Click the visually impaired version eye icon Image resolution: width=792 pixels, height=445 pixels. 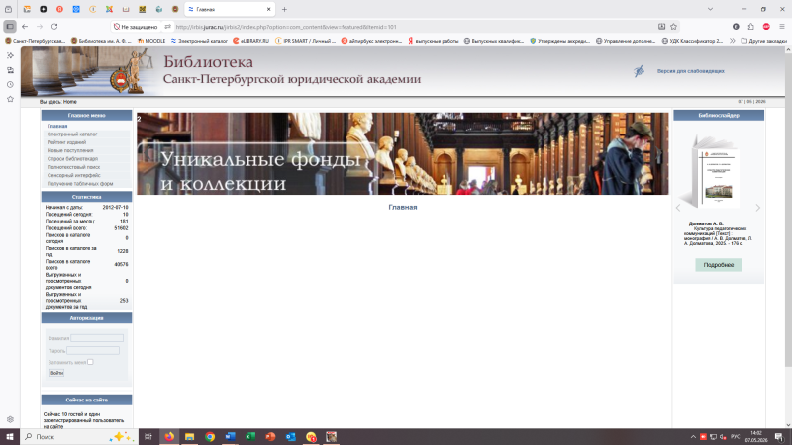pyautogui.click(x=639, y=71)
